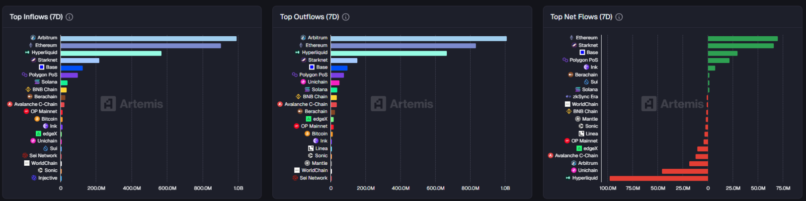Click red Unichain bar in Net Flows
The image size is (806, 201).
(x=685, y=171)
